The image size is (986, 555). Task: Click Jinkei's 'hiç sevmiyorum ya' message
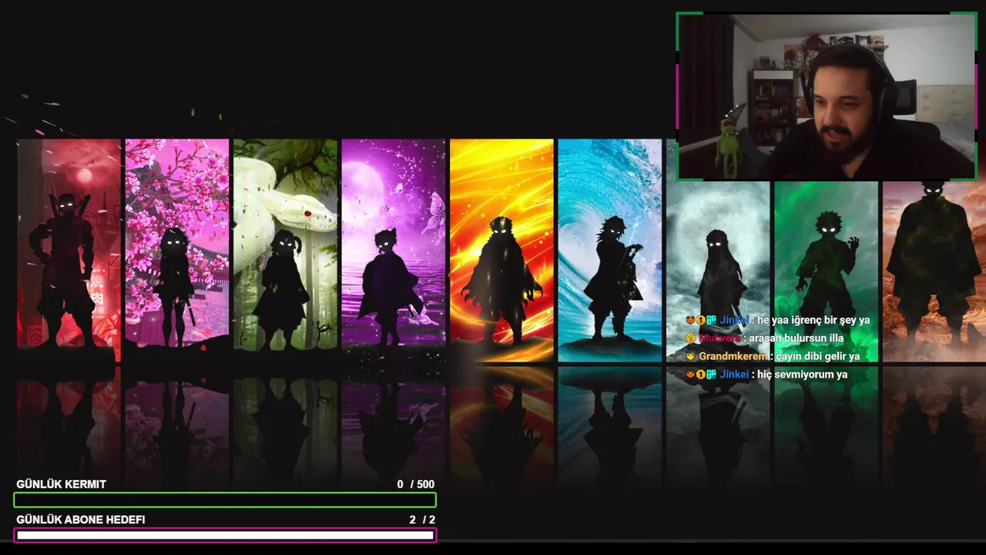tap(802, 374)
